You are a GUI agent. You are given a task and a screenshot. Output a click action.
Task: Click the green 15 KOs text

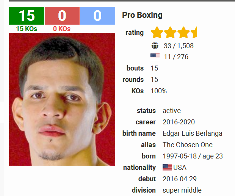pos(27,28)
